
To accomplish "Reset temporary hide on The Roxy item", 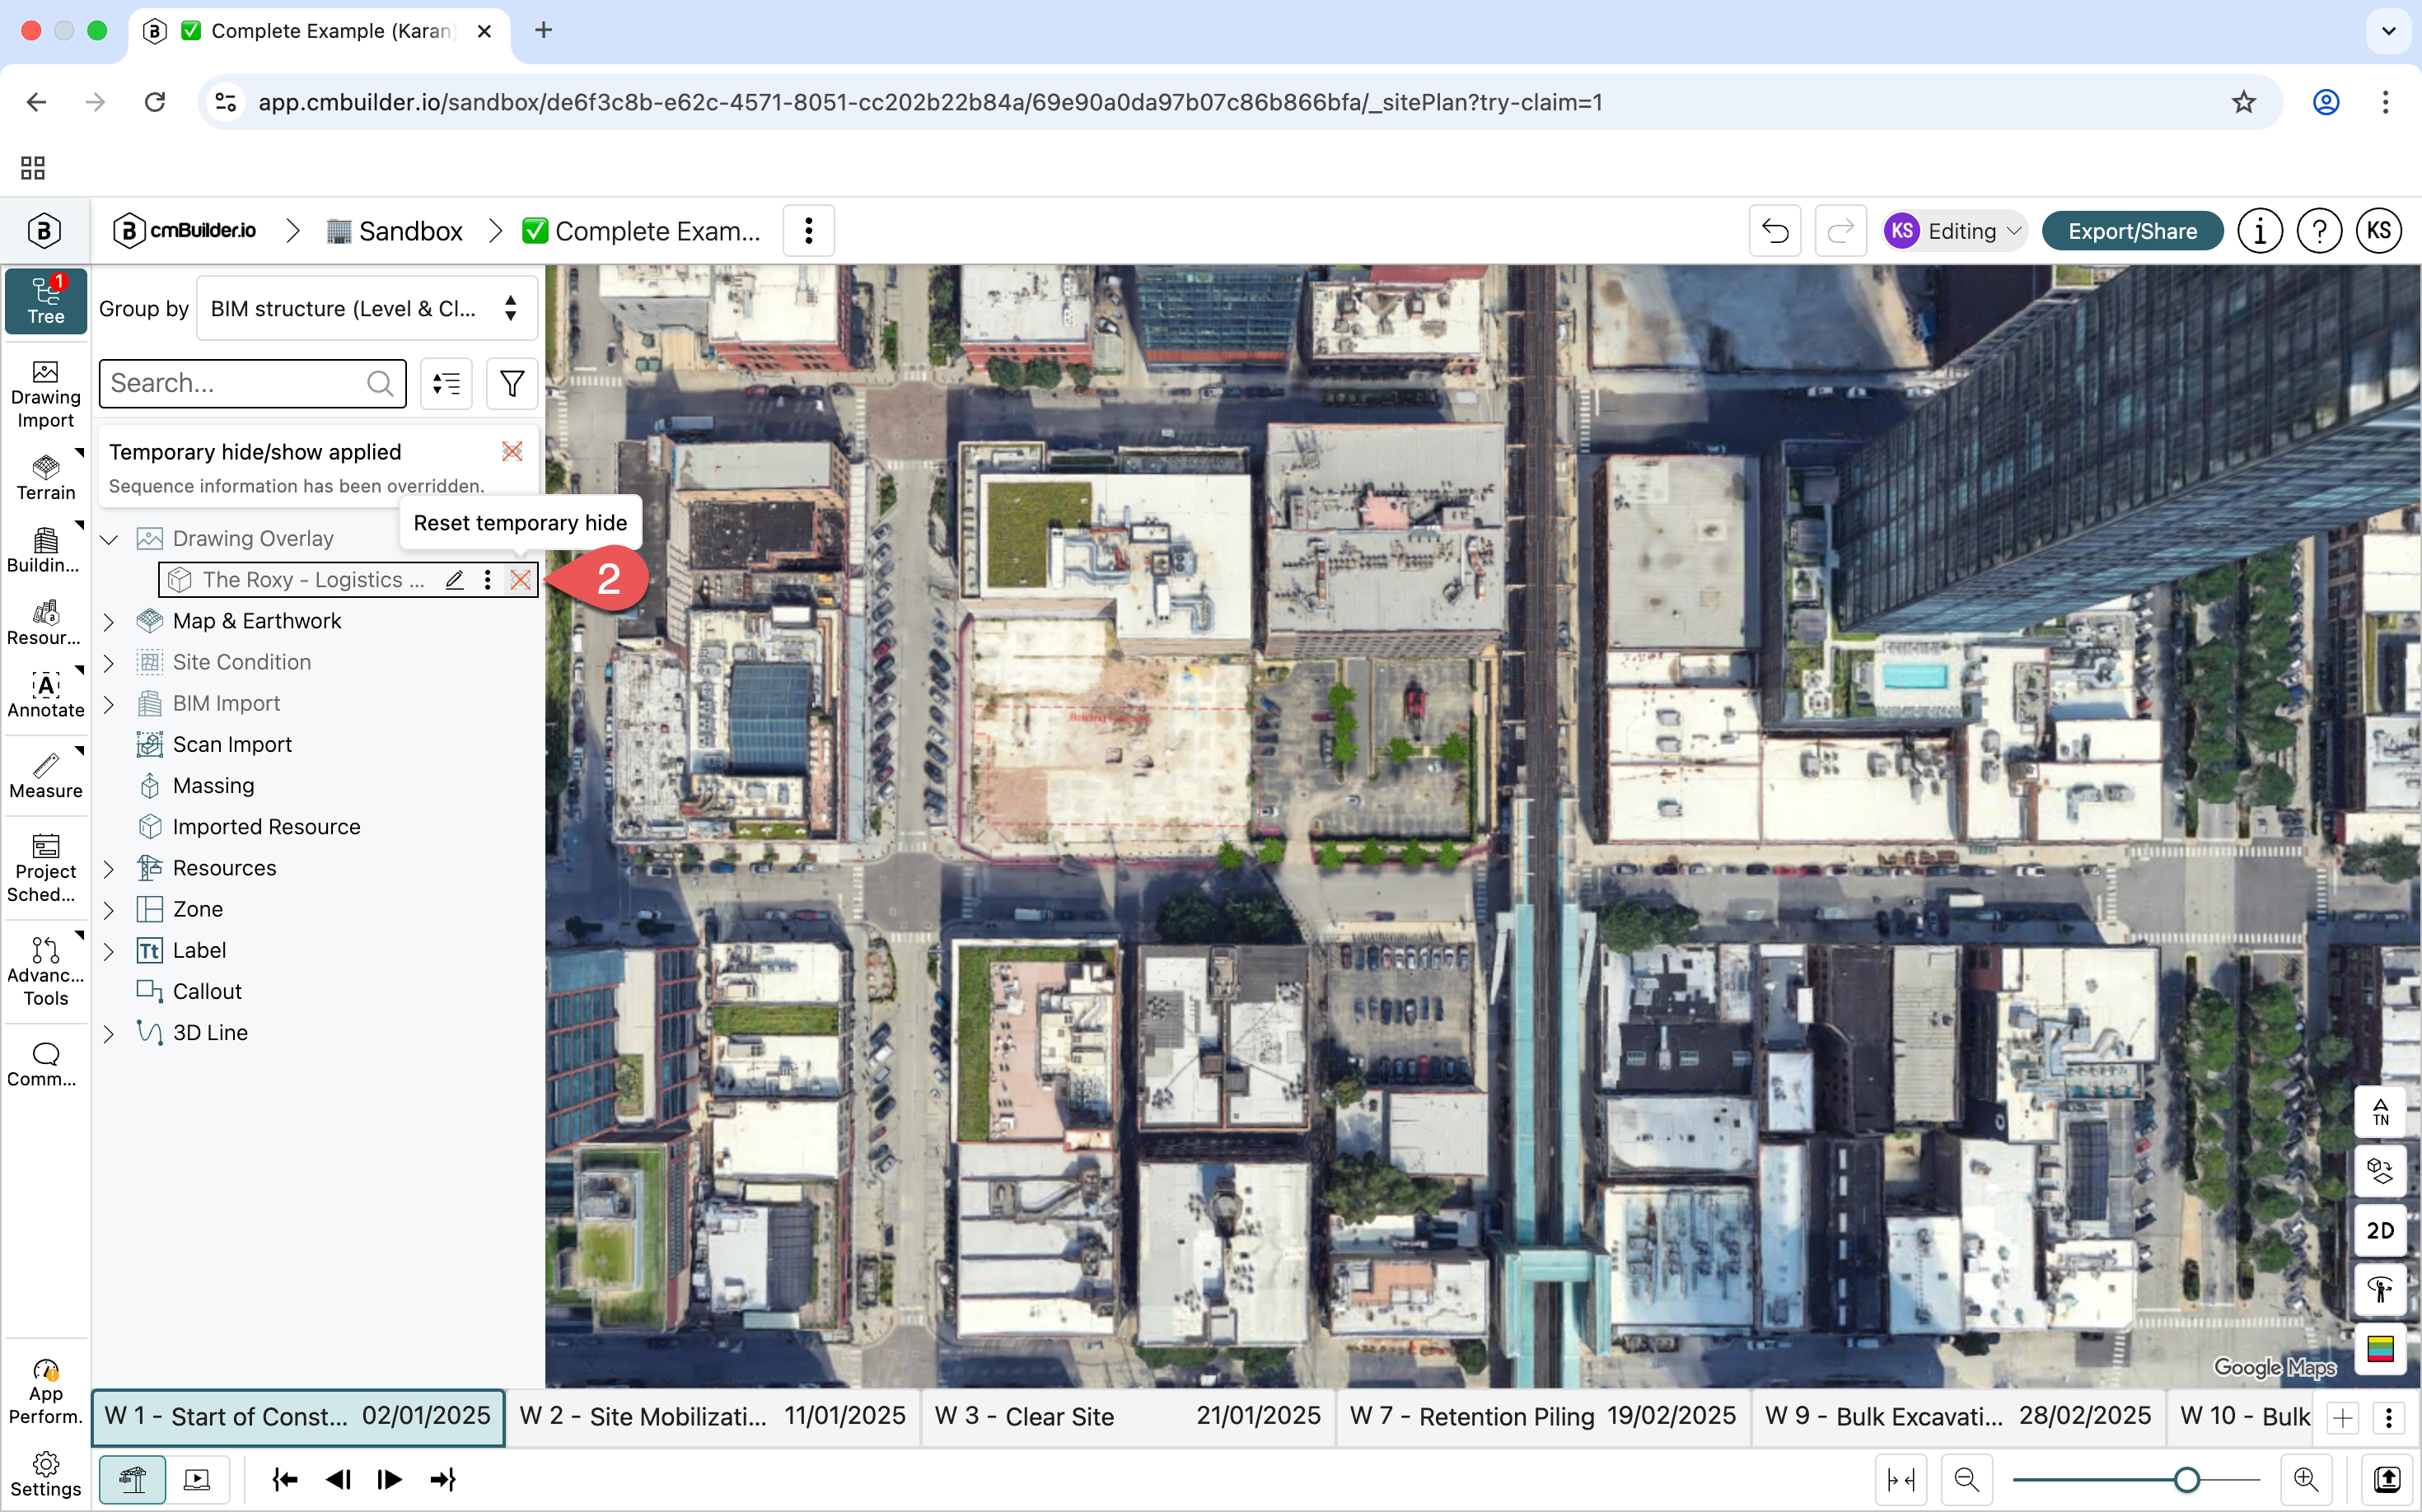I will 520,580.
